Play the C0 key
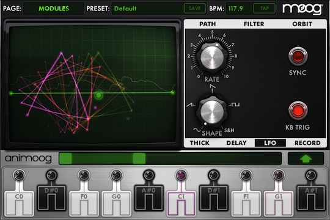 click(x=19, y=204)
